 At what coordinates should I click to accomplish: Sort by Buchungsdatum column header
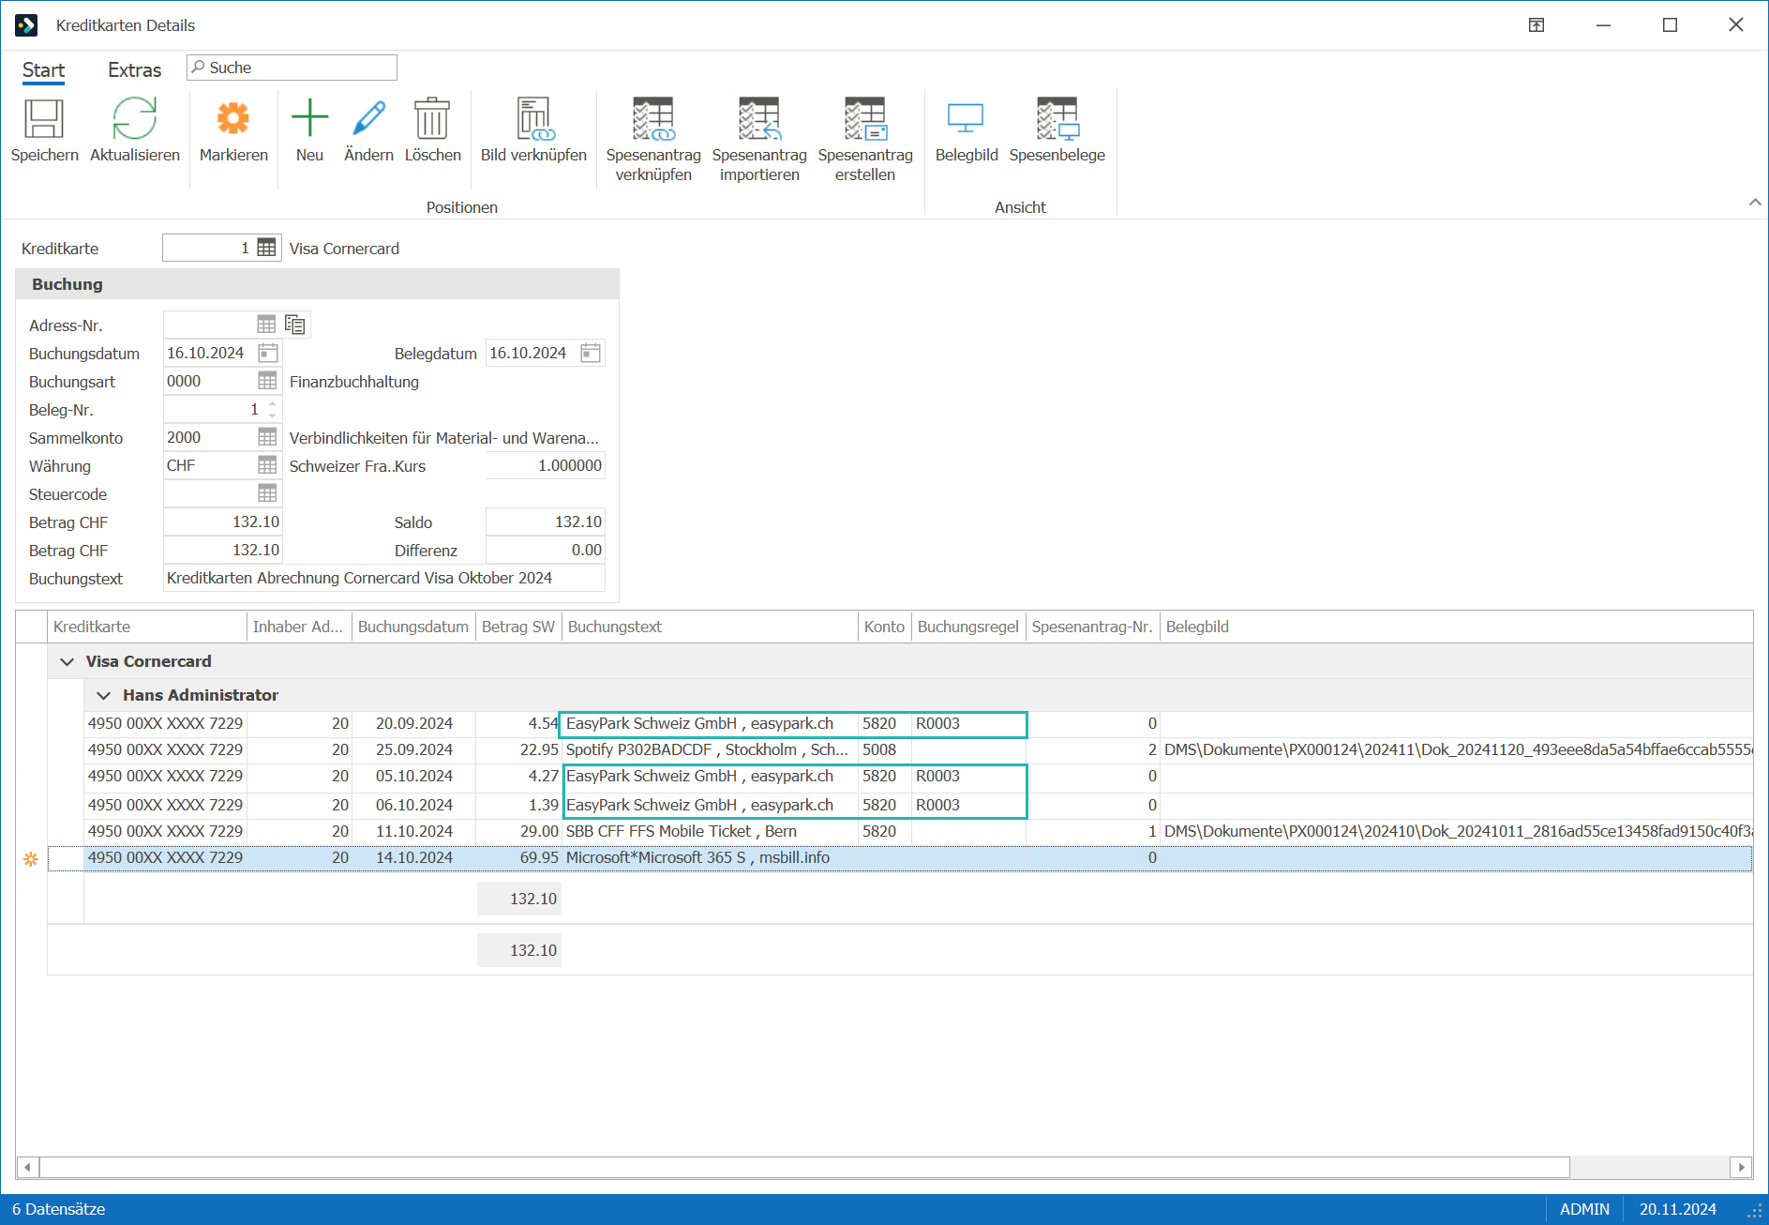412,627
